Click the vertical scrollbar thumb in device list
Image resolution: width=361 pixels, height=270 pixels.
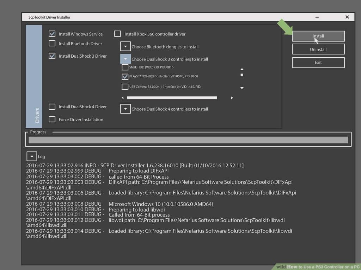242,75
